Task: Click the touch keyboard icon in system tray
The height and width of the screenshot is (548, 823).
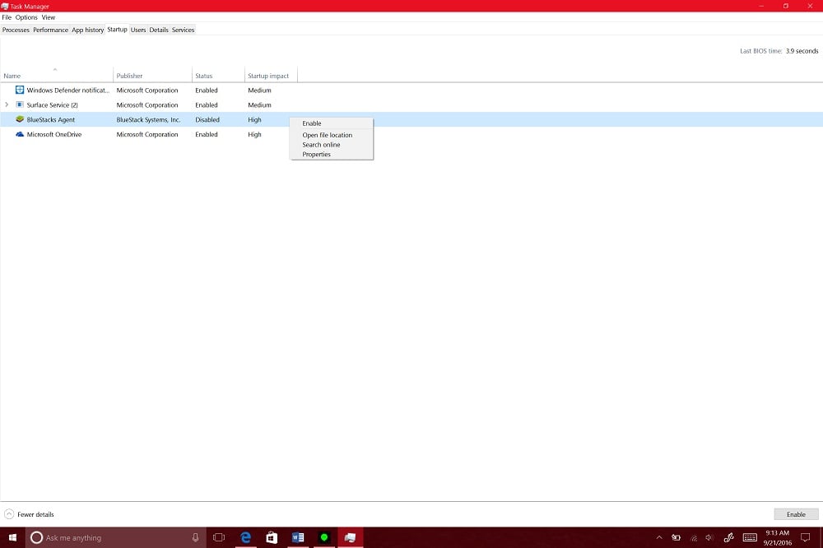Action: (x=751, y=537)
